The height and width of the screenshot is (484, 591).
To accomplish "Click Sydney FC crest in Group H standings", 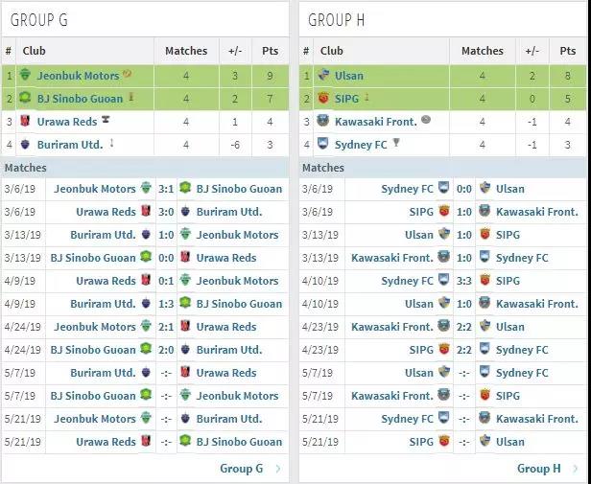I will [x=323, y=144].
